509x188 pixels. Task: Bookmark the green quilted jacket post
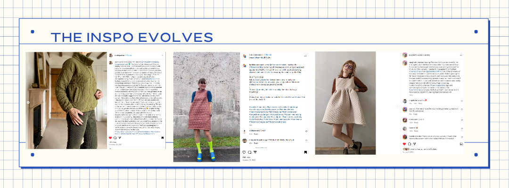click(x=162, y=138)
